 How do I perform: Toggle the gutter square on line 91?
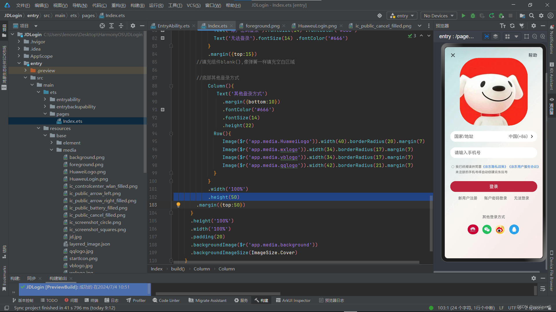point(162,110)
